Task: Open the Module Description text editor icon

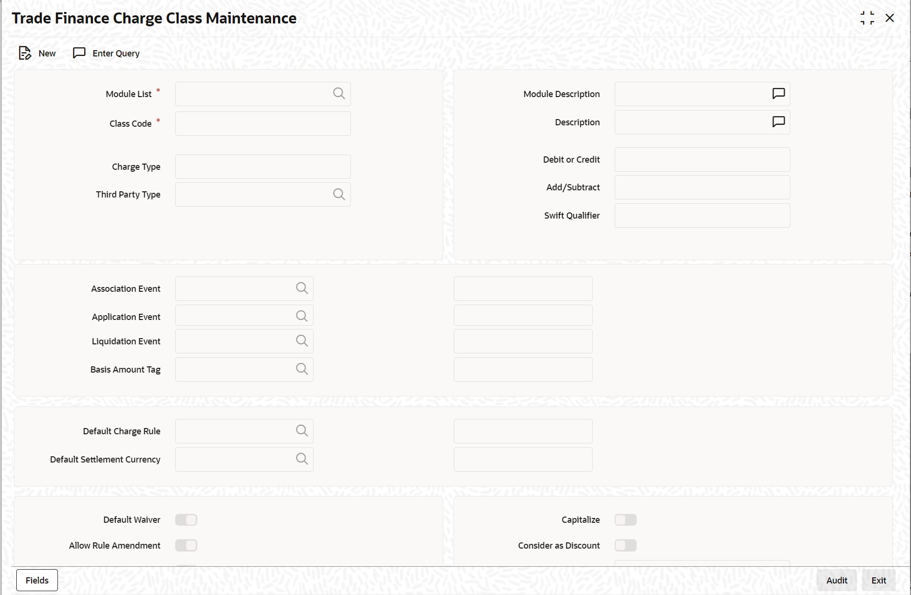Action: click(x=778, y=94)
